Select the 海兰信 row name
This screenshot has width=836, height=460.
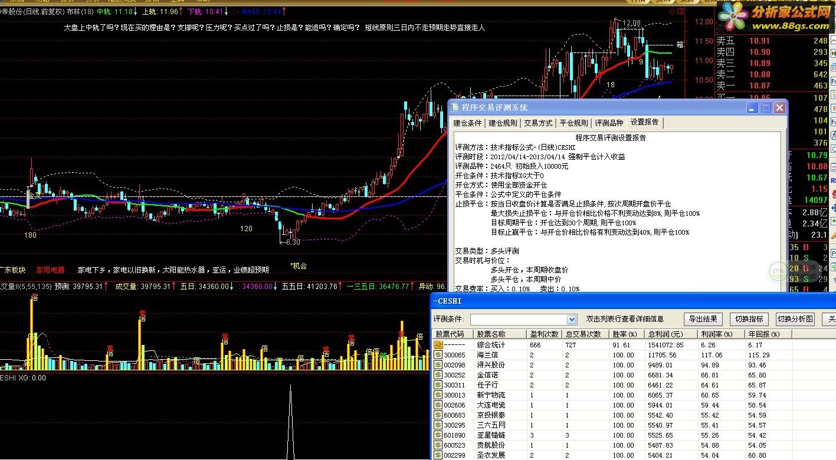tap(487, 355)
